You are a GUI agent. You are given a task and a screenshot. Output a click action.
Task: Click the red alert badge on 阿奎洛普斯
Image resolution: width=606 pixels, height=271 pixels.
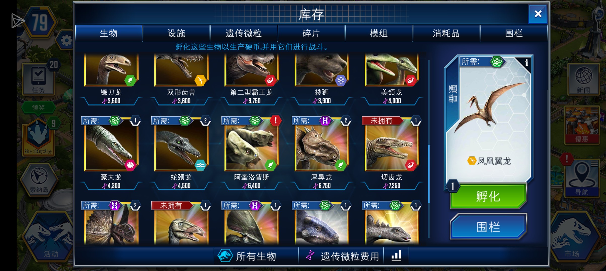[276, 121]
